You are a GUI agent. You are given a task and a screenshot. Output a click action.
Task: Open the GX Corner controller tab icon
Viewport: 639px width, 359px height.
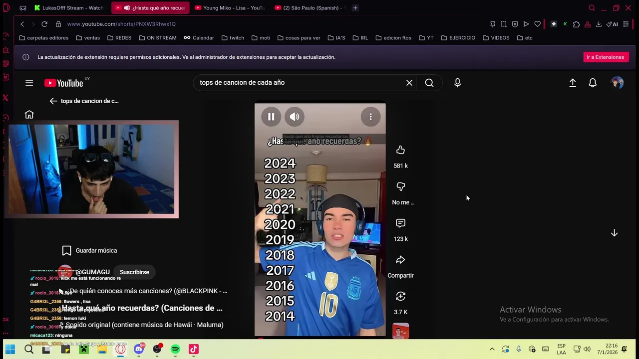click(23, 8)
